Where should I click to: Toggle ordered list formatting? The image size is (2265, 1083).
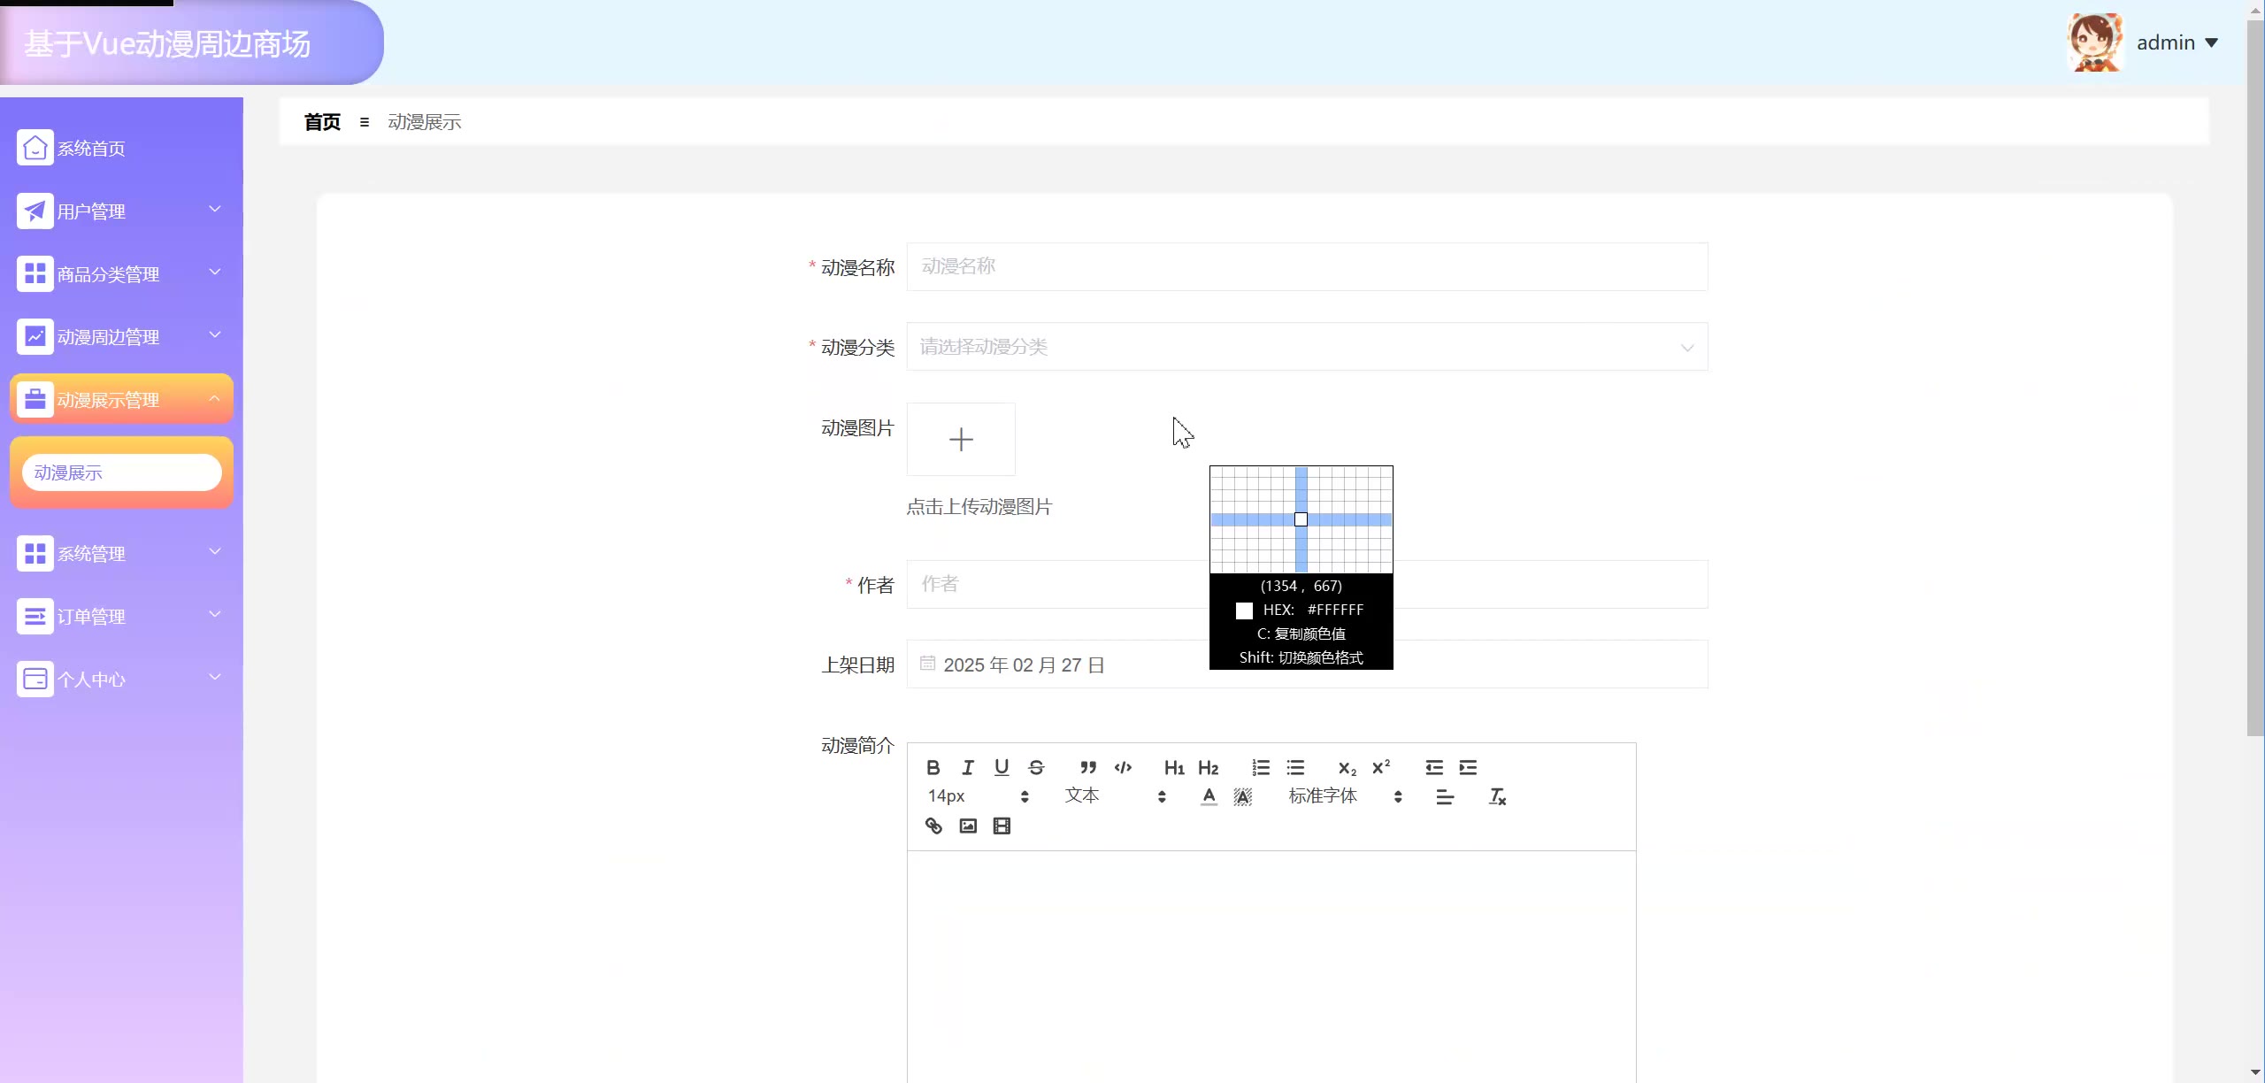(x=1261, y=767)
